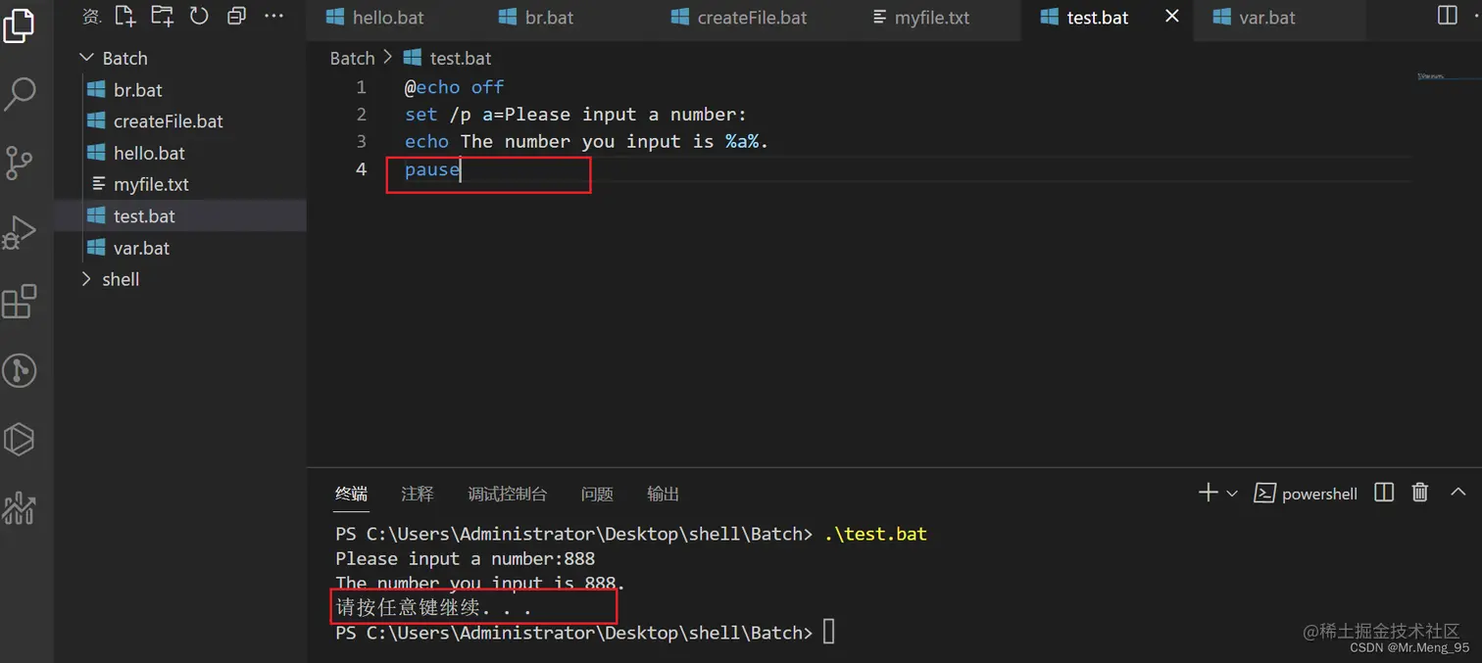
Task: Click the '@echo off' line in editor
Action: 454,87
